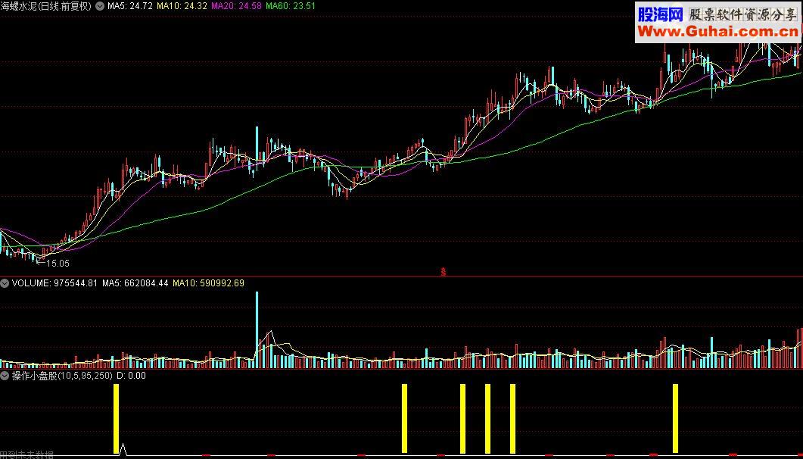The image size is (803, 459).
Task: Click the 操作小盘股(10,5,95,250) indicator name
Action: (x=62, y=376)
